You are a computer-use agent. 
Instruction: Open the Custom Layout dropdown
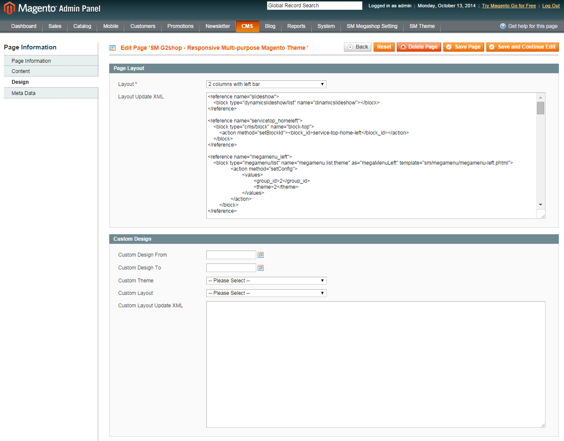pyautogui.click(x=267, y=293)
